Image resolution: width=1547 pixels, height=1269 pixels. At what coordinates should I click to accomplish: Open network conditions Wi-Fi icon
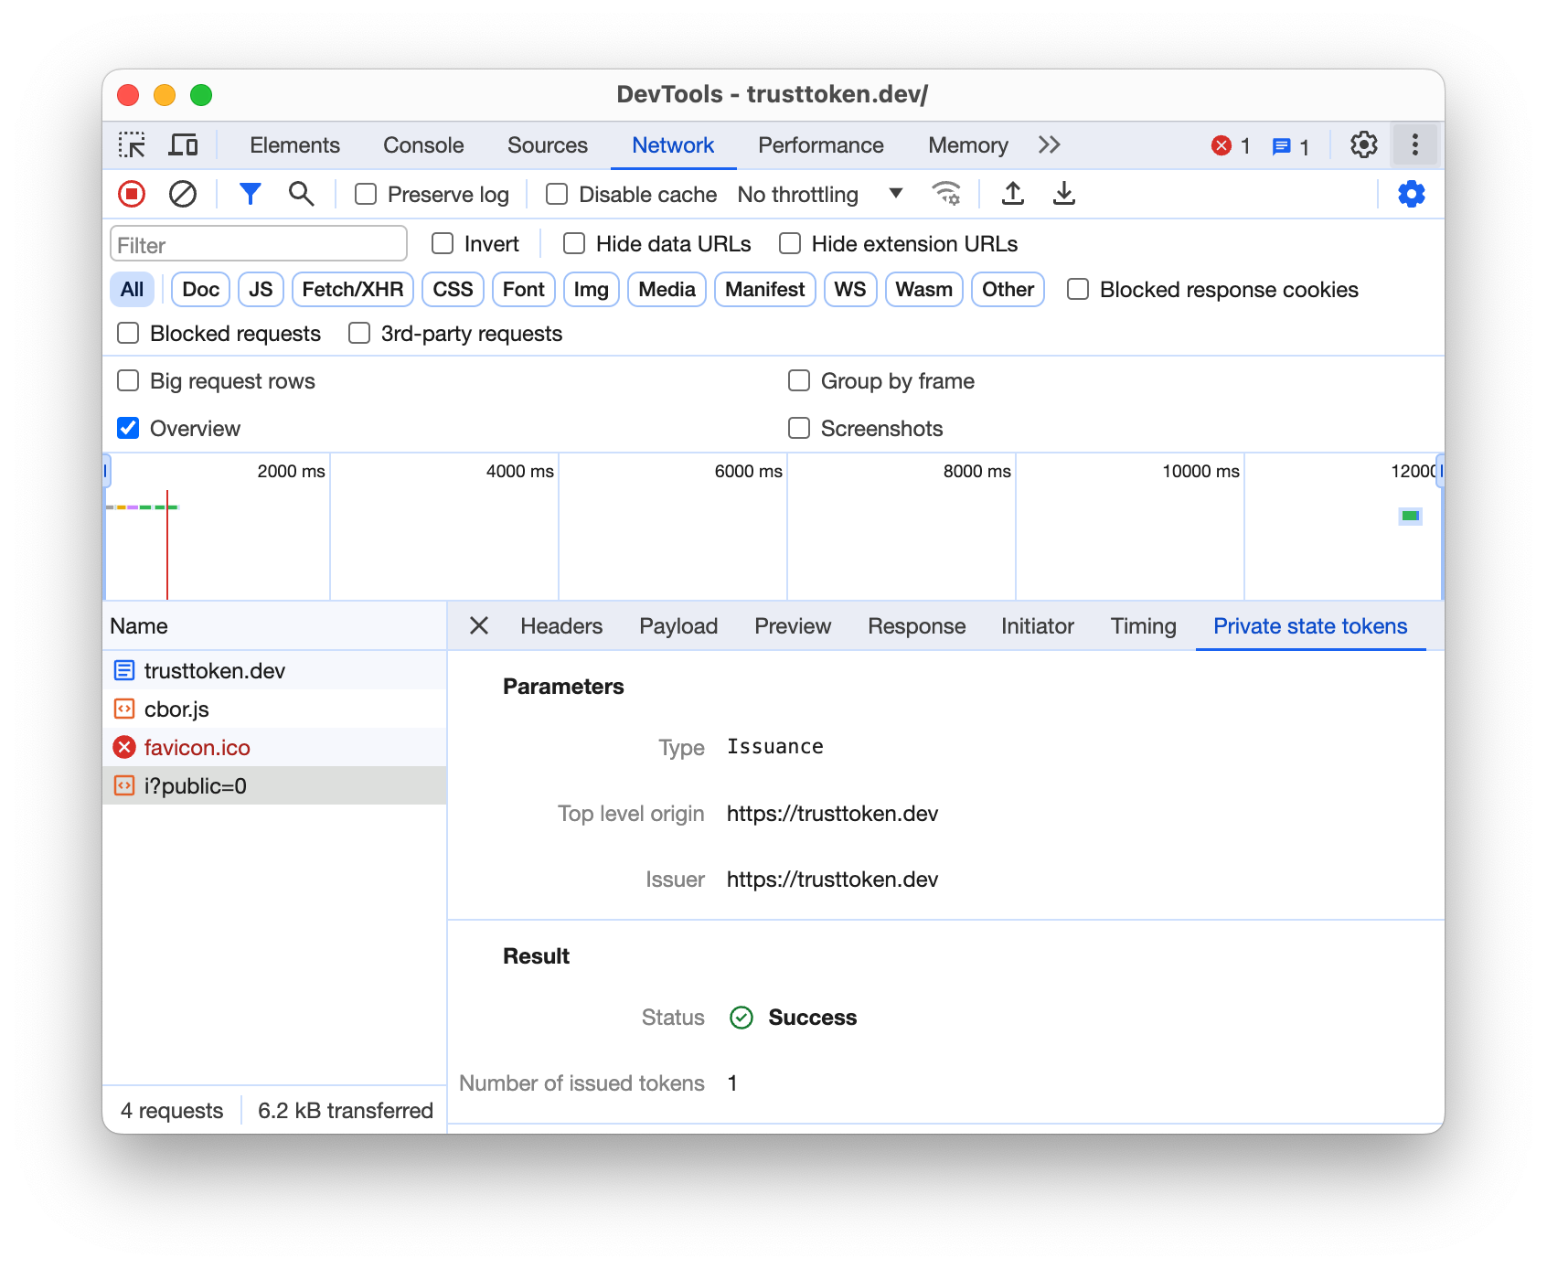pyautogui.click(x=945, y=194)
